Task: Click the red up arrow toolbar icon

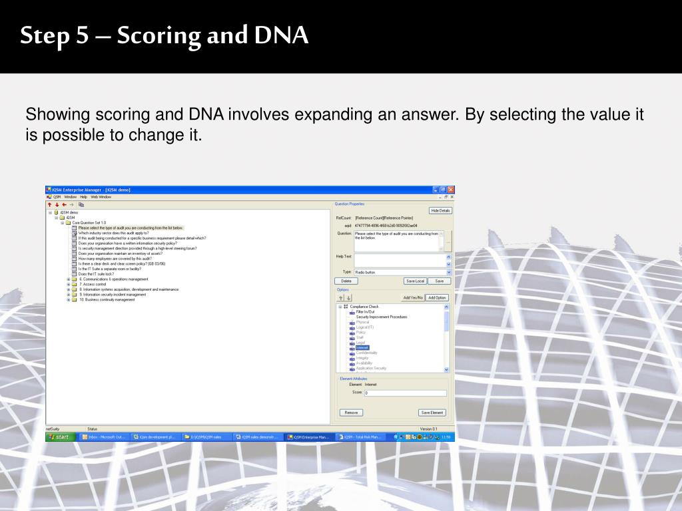Action: [x=49, y=205]
